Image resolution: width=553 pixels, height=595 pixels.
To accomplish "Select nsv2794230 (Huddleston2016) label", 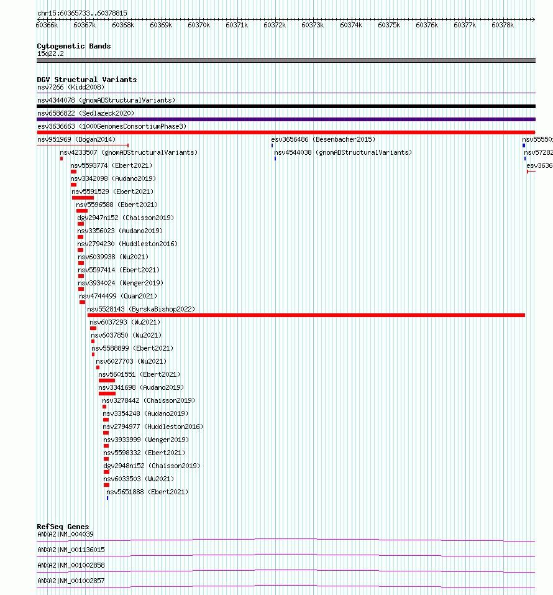I will (127, 244).
